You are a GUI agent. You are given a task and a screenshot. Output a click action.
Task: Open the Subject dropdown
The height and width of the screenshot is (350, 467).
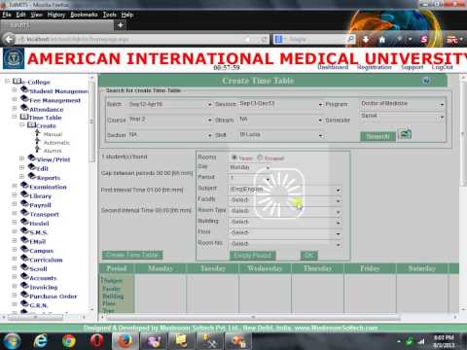pos(285,190)
